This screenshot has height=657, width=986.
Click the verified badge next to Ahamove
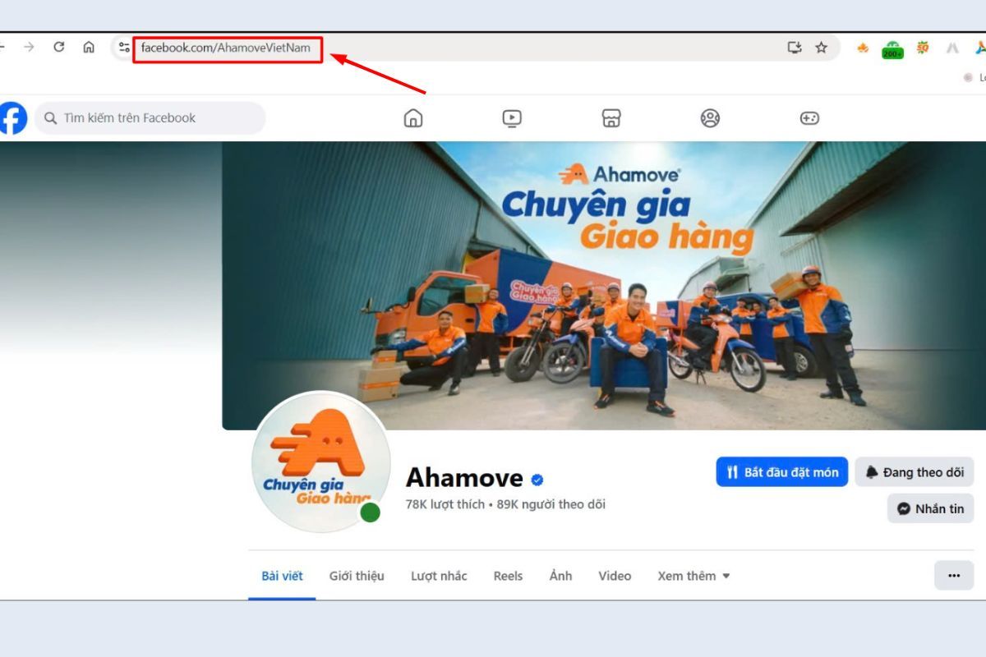pos(537,480)
